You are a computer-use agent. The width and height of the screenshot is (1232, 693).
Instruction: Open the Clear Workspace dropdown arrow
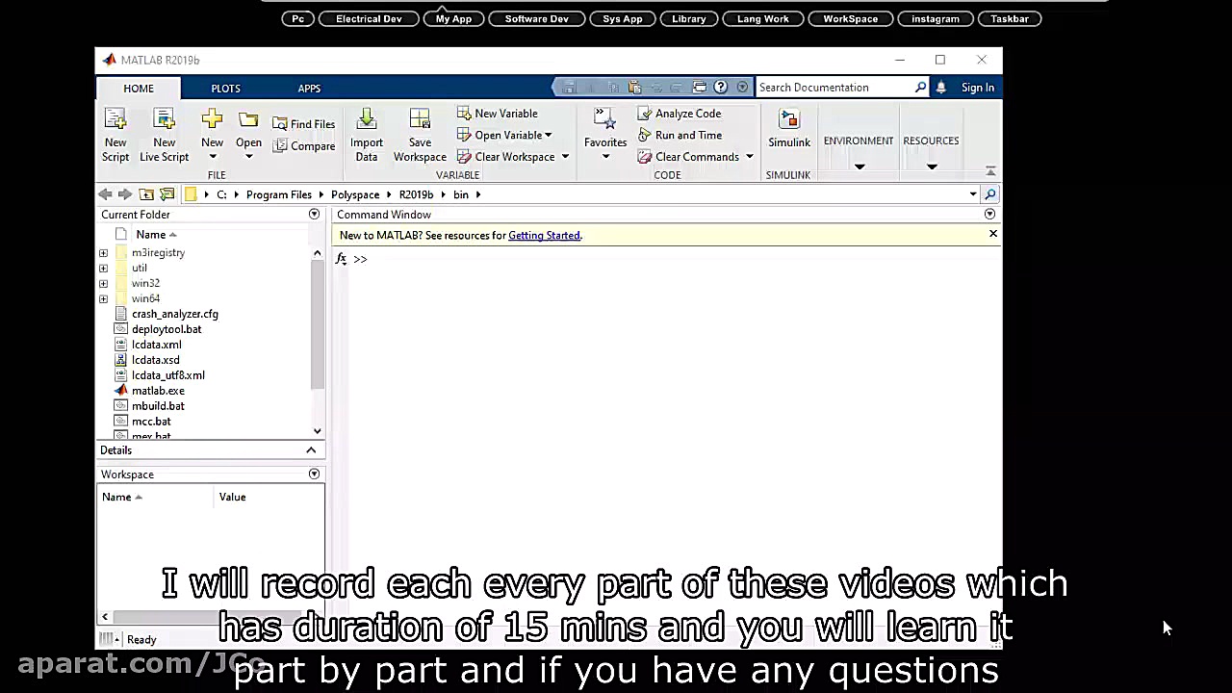pos(565,157)
